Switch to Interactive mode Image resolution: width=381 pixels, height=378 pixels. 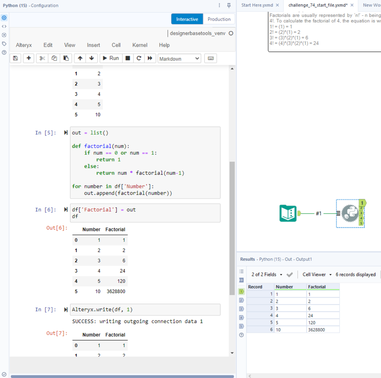pyautogui.click(x=187, y=19)
